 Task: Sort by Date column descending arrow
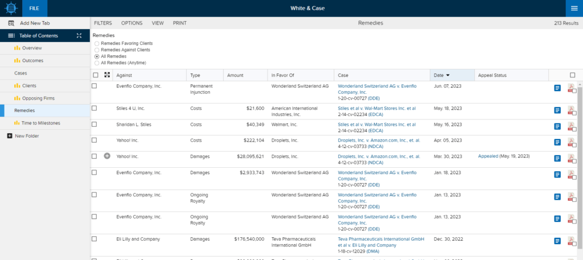447,75
